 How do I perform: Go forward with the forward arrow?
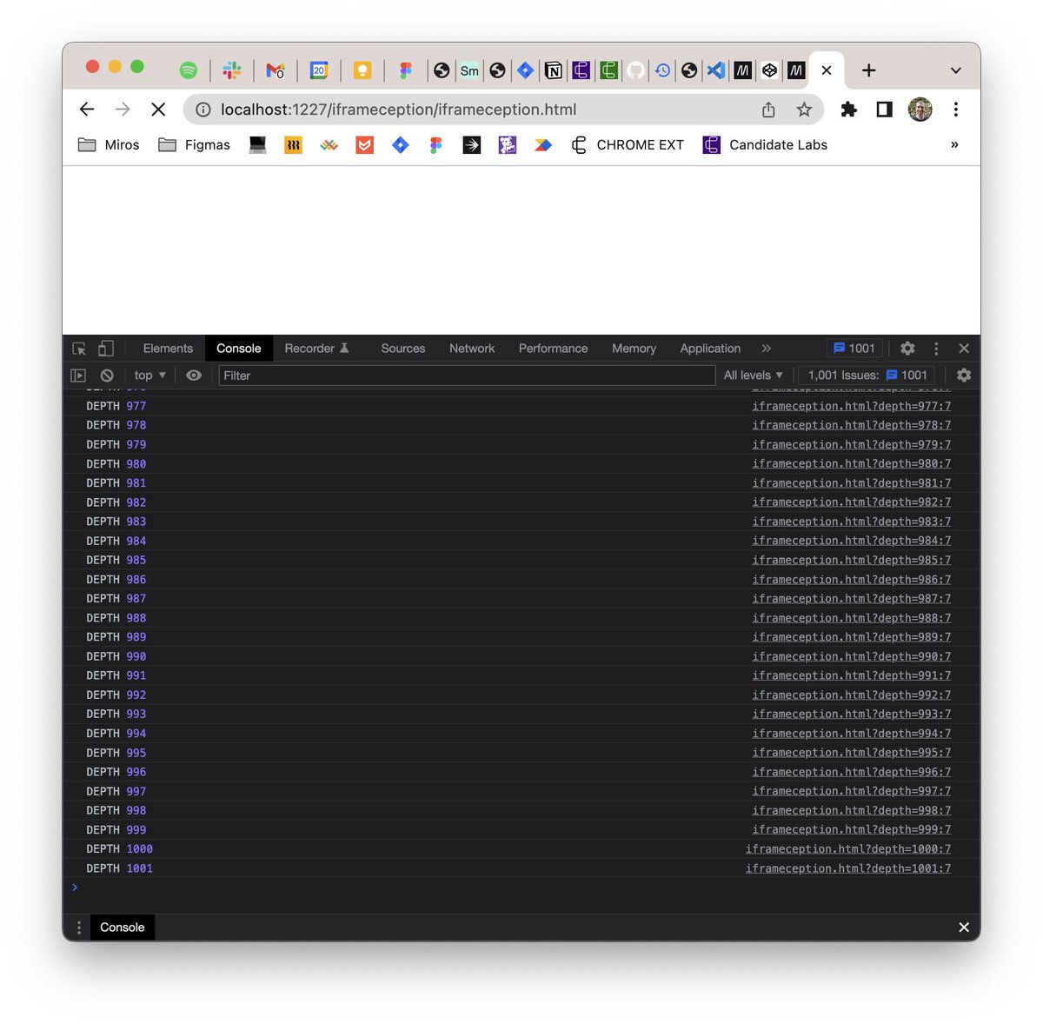(123, 110)
